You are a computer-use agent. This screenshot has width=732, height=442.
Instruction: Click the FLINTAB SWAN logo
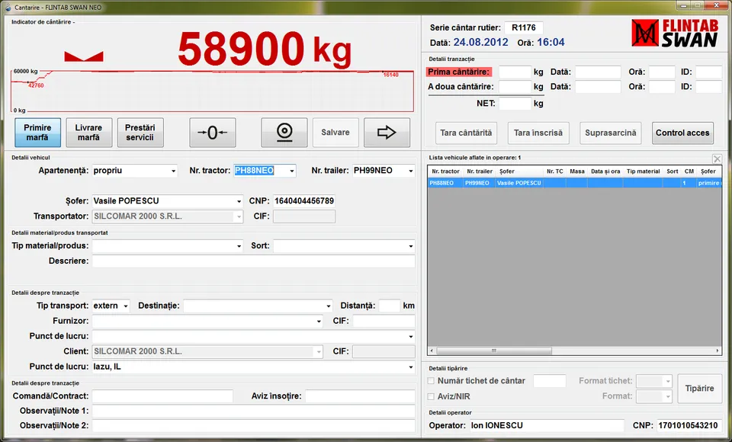675,34
